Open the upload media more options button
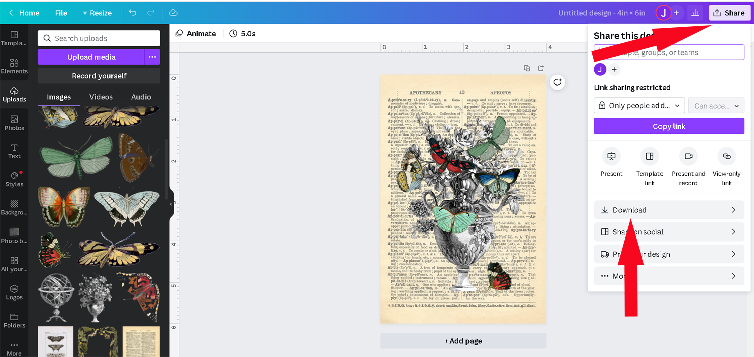Image resolution: width=754 pixels, height=357 pixels. pyautogui.click(x=152, y=57)
